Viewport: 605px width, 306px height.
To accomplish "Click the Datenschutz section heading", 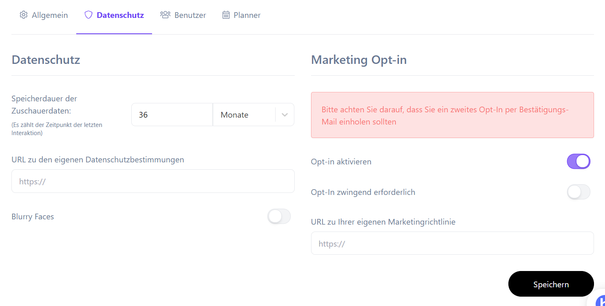I will [x=46, y=60].
